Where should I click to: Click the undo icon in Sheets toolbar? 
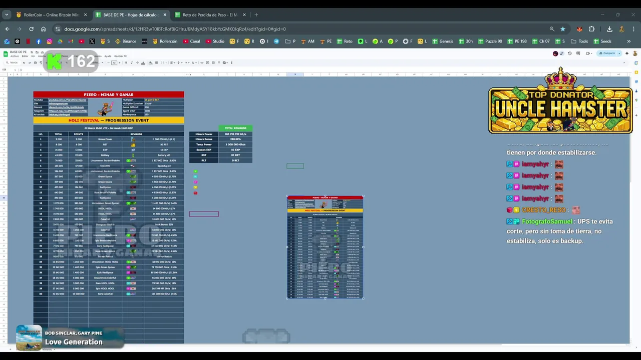[x=24, y=62]
